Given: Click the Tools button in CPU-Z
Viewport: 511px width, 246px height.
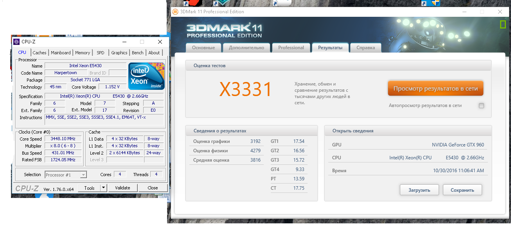Looking at the screenshot, I should [x=89, y=188].
